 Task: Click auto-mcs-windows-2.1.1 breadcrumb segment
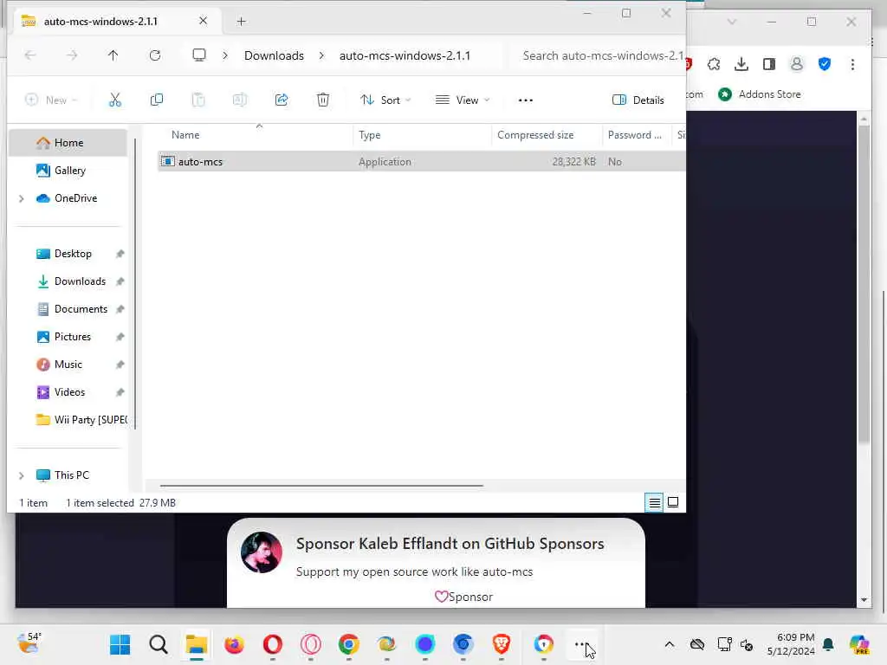click(x=405, y=55)
